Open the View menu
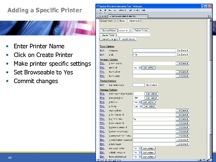 [x=110, y=10]
